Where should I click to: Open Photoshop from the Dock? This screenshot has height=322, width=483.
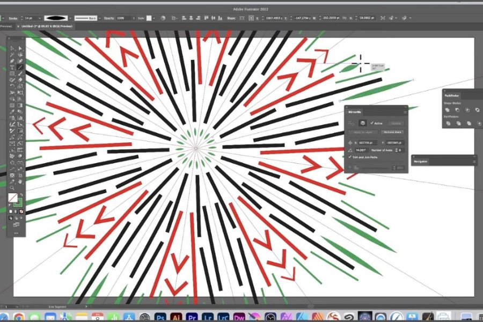point(159,317)
